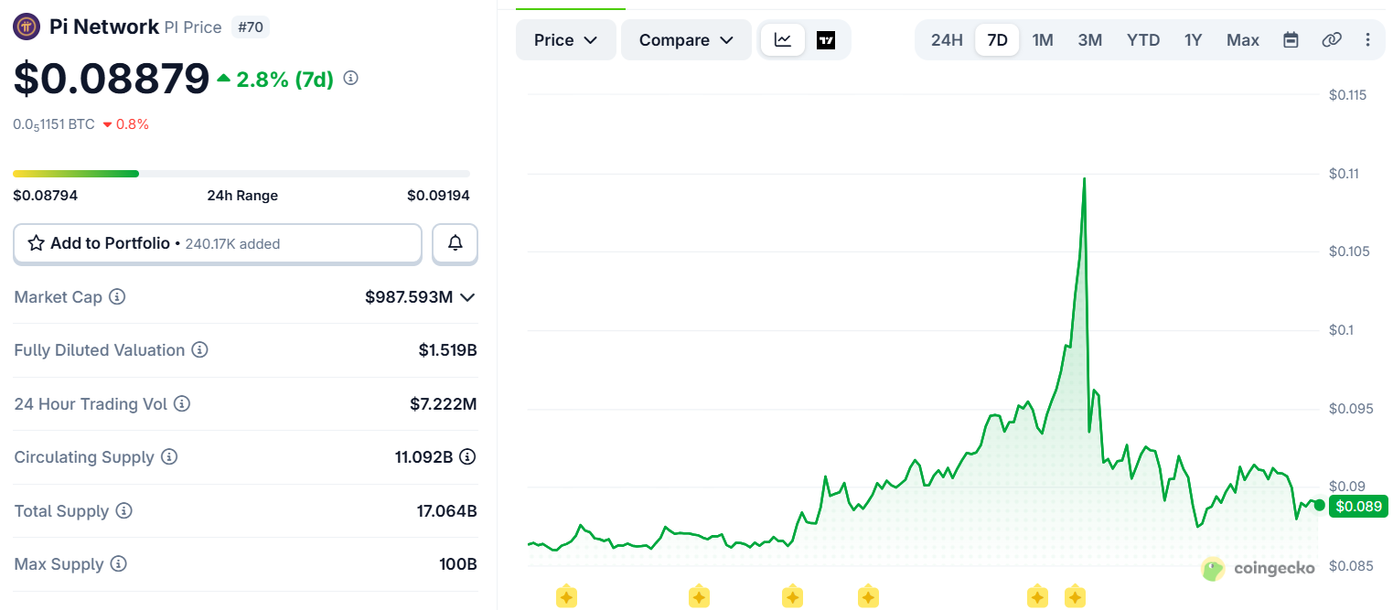Click the Pi Network title text
This screenshot has height=610, width=1393.
point(104,27)
